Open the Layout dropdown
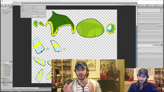 click(x=159, y=6)
